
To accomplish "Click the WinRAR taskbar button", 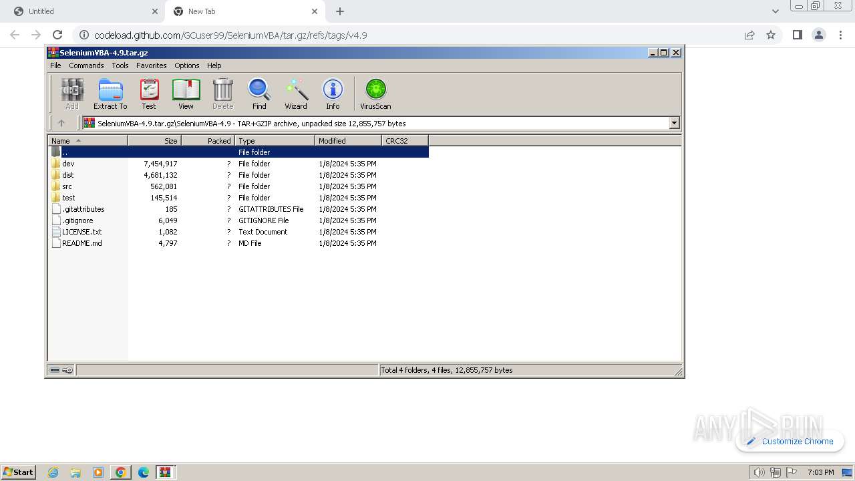I will (165, 472).
